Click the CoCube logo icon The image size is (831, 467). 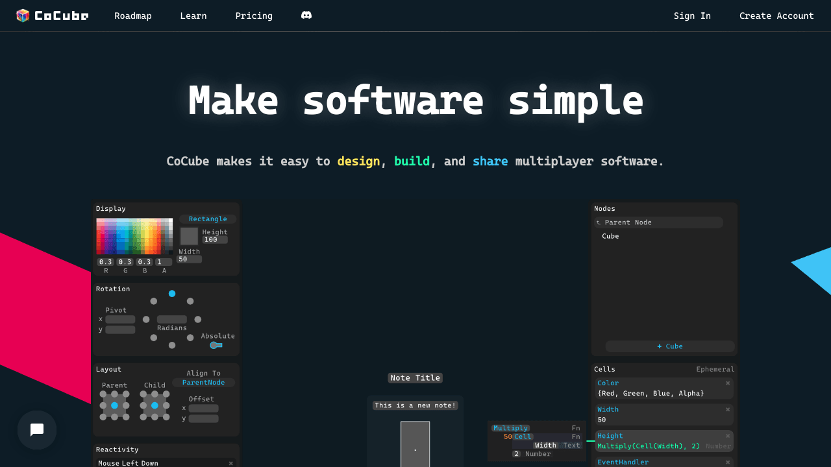[23, 16]
